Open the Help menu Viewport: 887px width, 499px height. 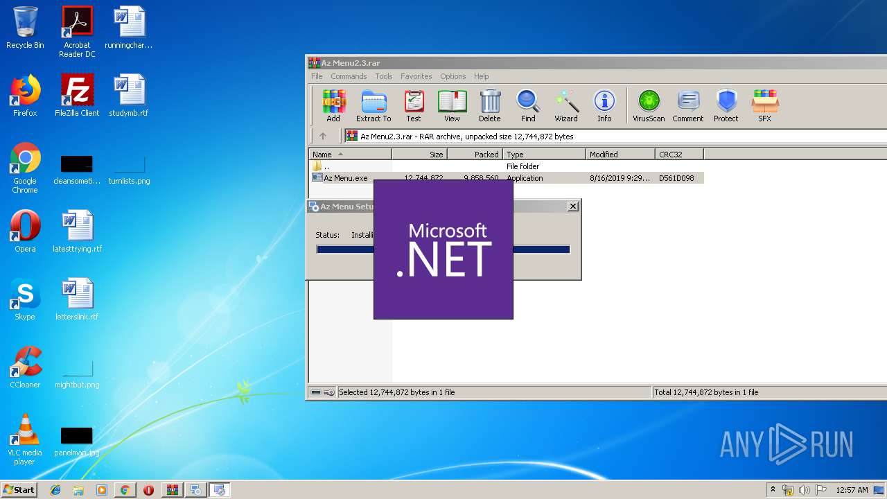point(481,76)
